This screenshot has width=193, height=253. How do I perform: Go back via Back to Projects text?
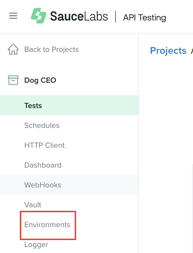52,50
